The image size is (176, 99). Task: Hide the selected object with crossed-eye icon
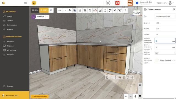pyautogui.click(x=120, y=78)
